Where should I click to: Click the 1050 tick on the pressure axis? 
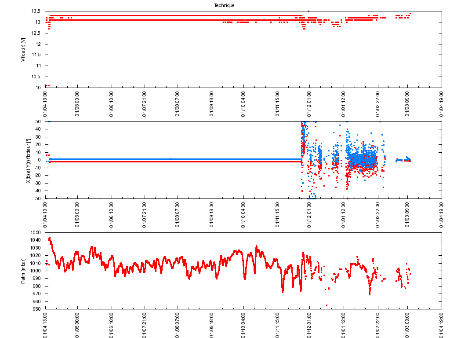click(36, 232)
